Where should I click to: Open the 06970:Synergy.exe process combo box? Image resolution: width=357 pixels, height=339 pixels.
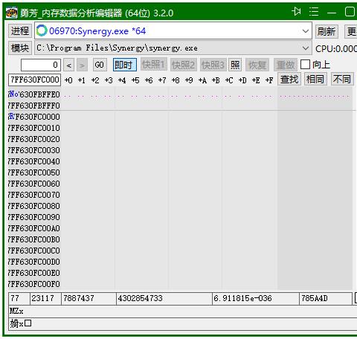click(173, 30)
